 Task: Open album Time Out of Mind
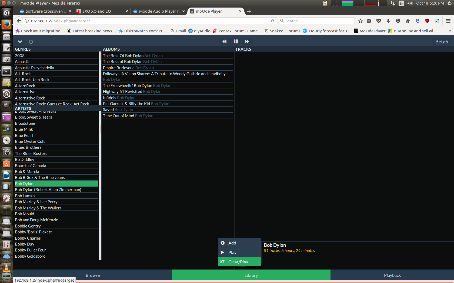(167, 116)
